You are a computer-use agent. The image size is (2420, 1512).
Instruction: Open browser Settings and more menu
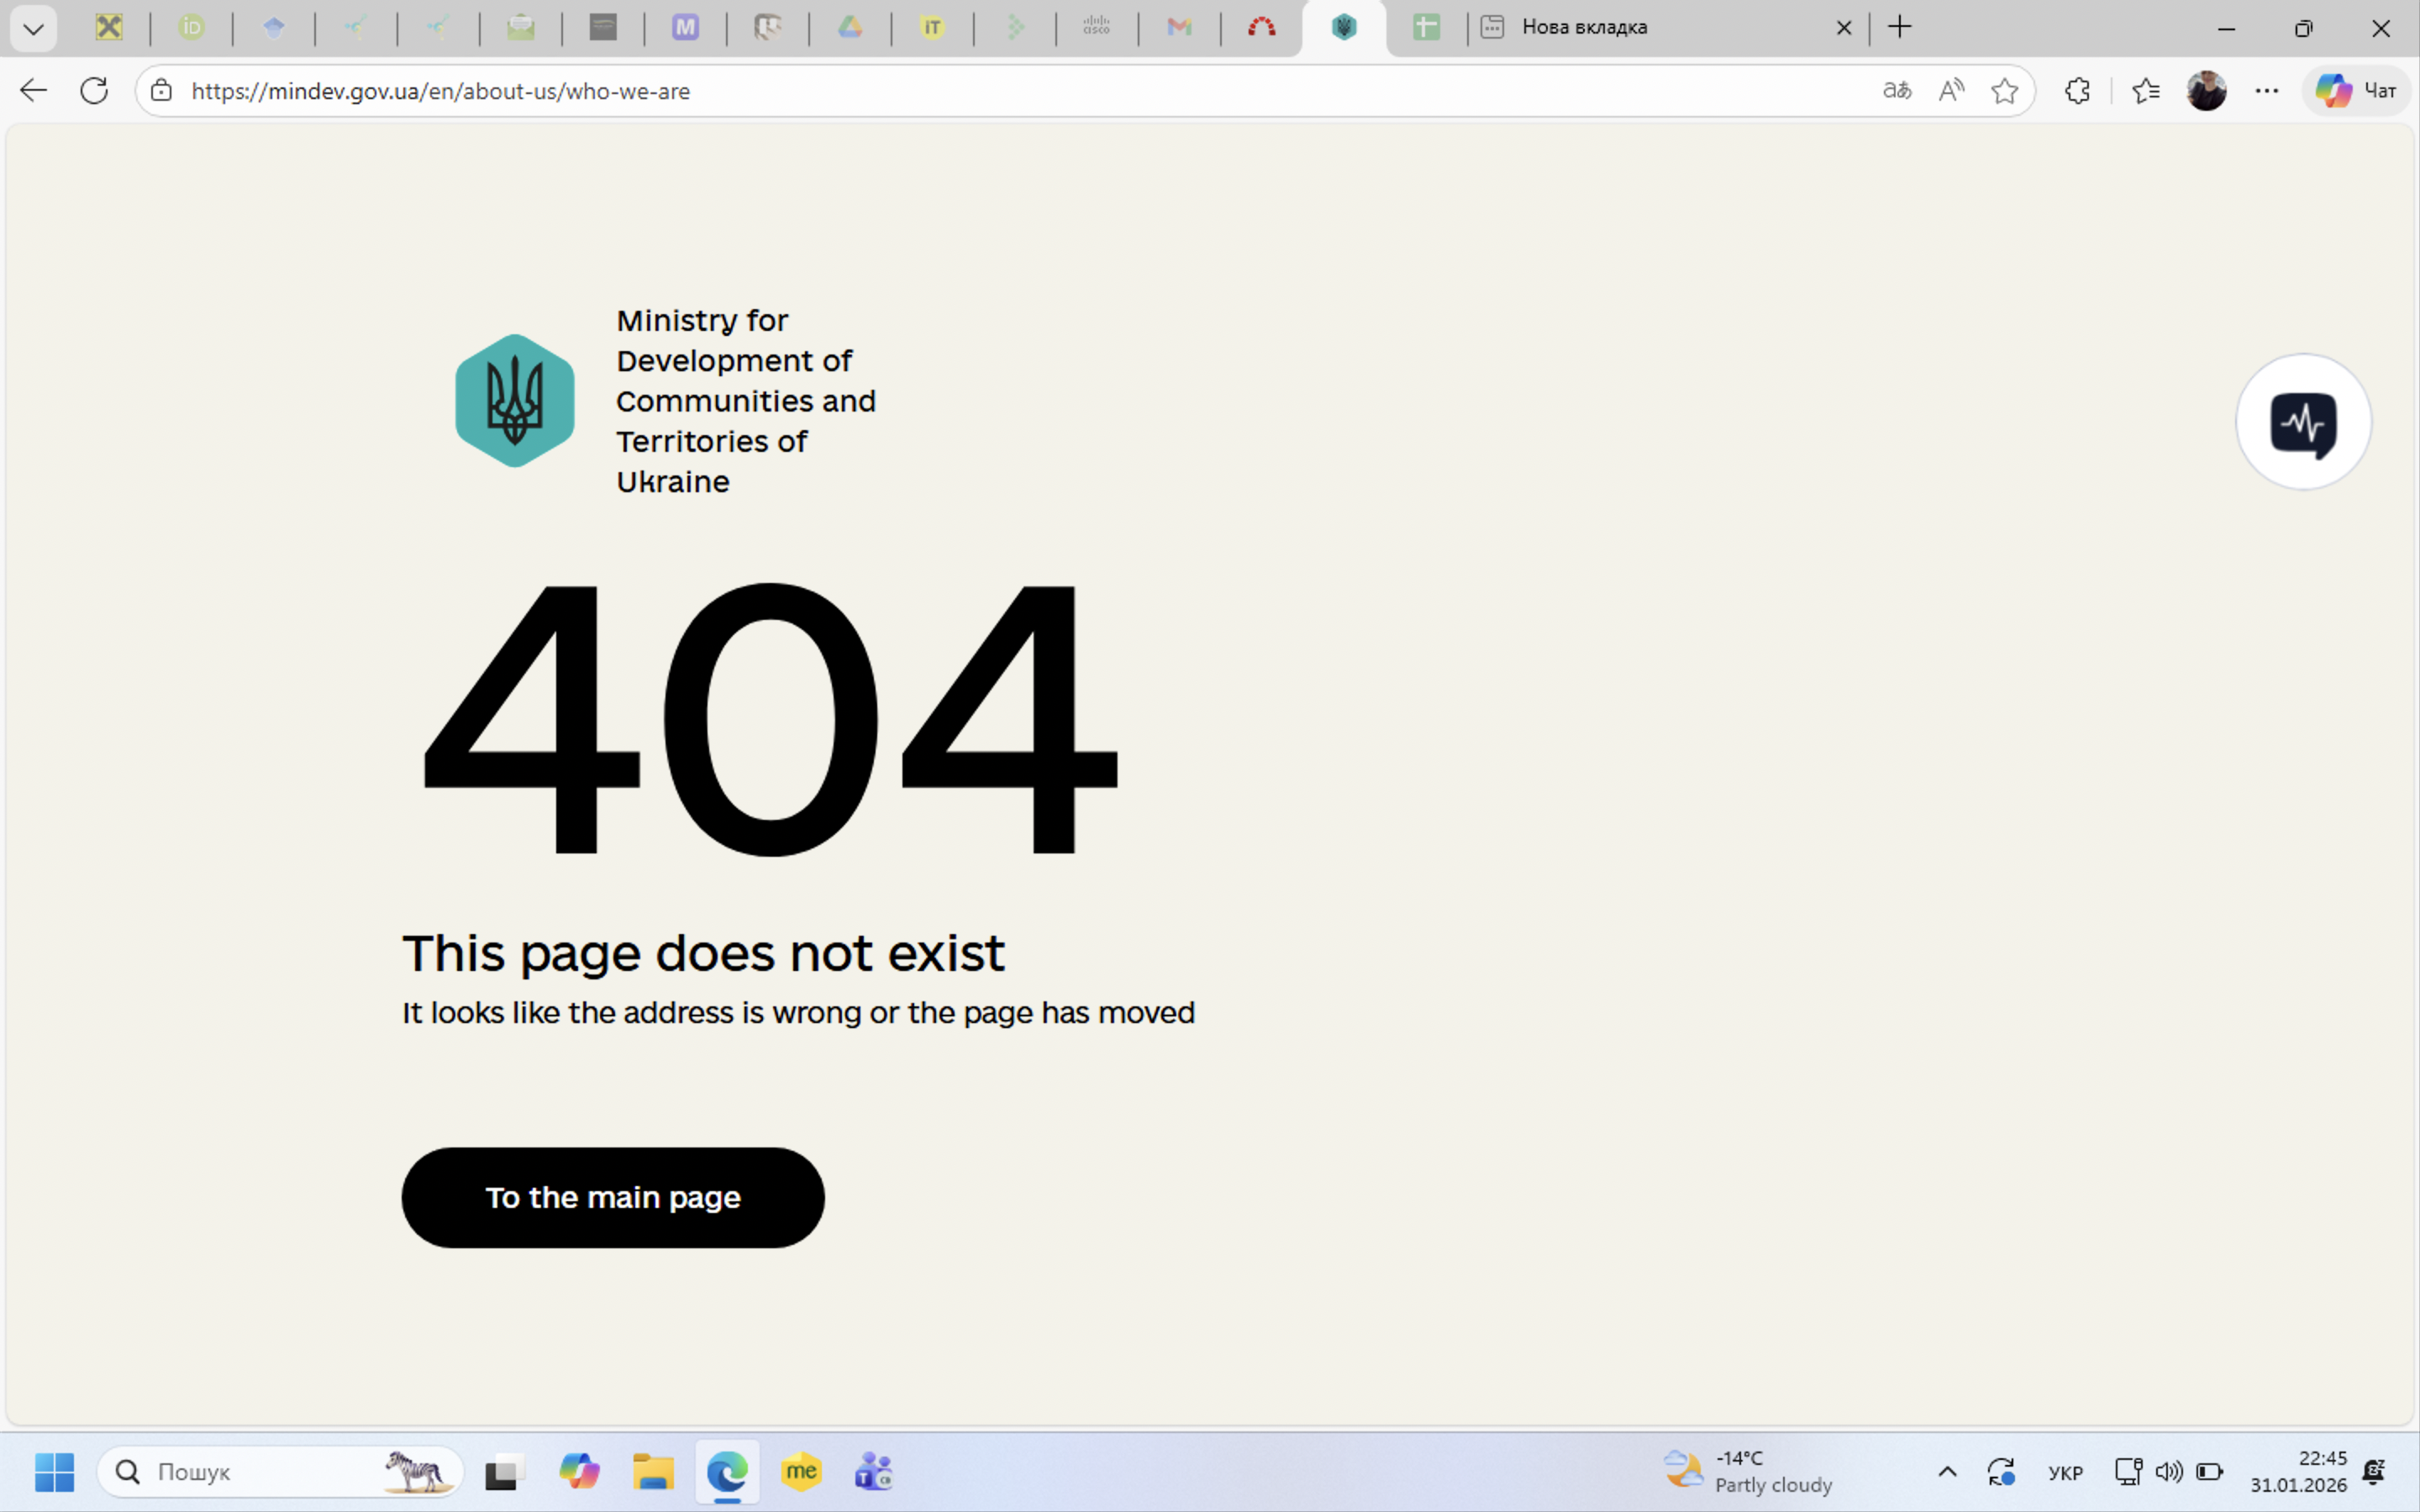pos(2266,91)
